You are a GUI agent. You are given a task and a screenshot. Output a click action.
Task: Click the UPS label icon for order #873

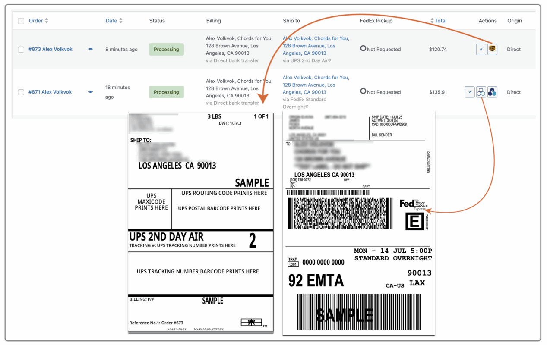(x=492, y=49)
